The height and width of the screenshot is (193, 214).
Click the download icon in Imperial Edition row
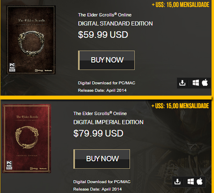(x=177, y=182)
